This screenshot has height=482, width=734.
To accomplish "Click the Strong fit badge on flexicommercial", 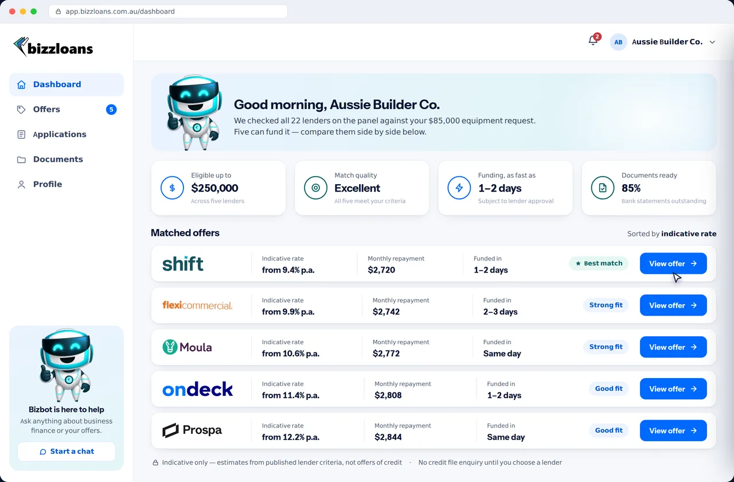I will pos(606,305).
